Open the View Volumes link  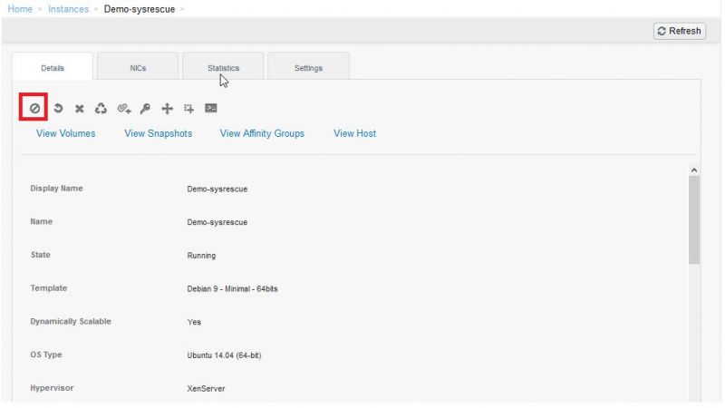(x=65, y=133)
